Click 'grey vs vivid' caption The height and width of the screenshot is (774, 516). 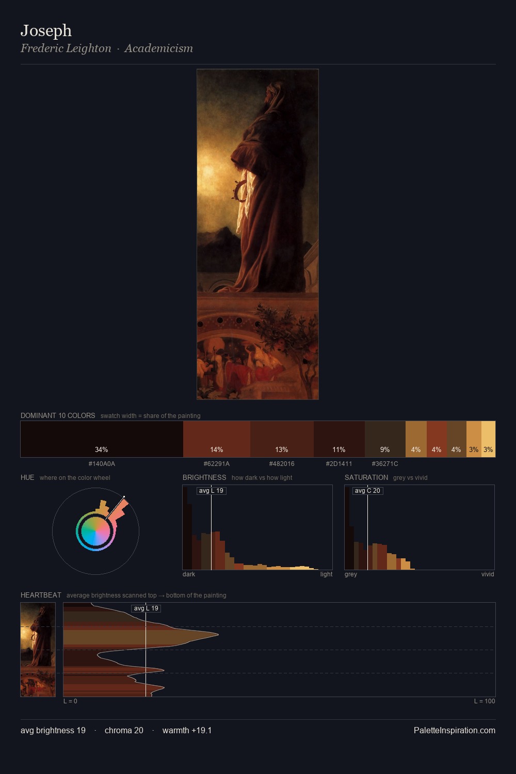point(410,478)
